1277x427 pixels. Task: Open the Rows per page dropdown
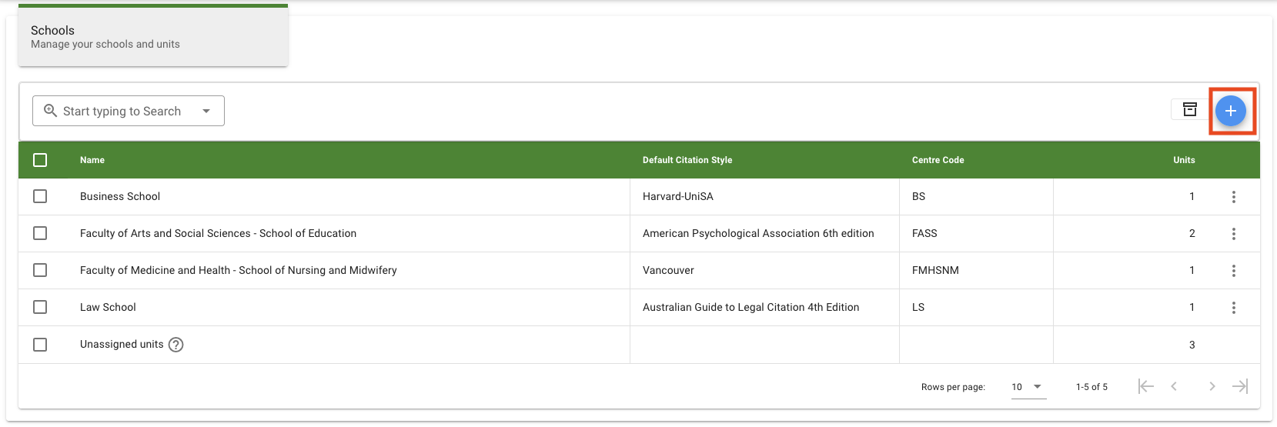(1028, 386)
